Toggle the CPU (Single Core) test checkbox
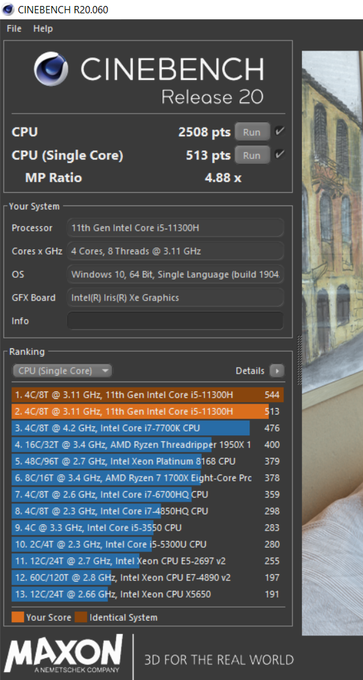The width and height of the screenshot is (363, 680). (280, 154)
